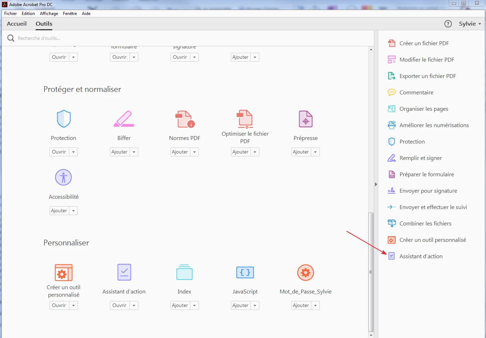
Task: Switch to the Accueil tab
Action: coord(17,24)
